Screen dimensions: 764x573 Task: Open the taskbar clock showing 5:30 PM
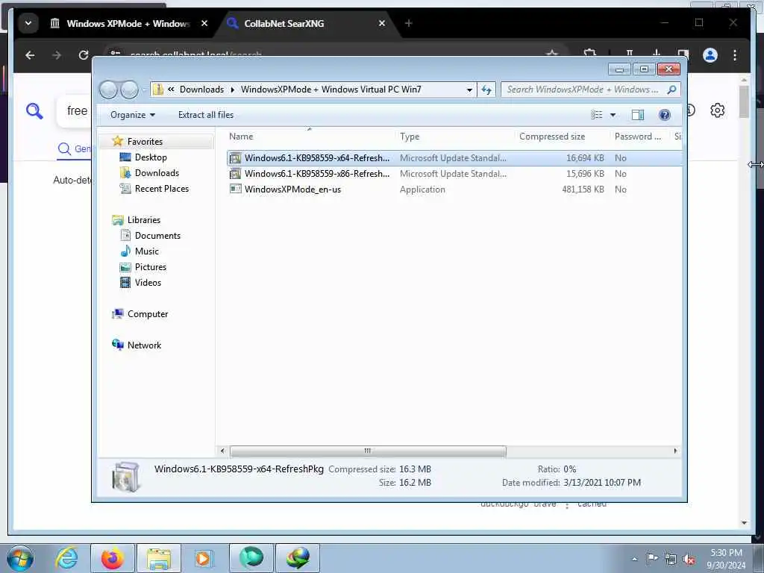[x=726, y=559]
